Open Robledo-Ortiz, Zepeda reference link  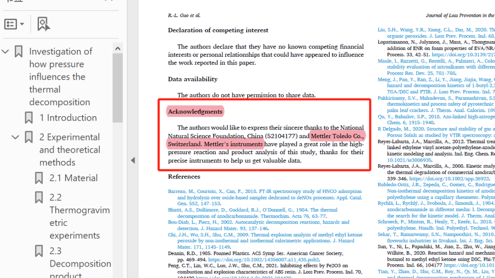point(436,191)
